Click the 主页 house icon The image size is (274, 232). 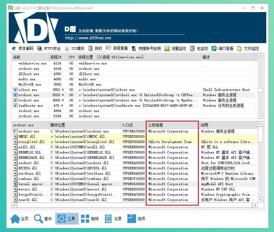click(15, 219)
